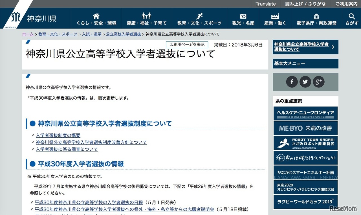Open the 基本大メニュー sidebar panel
361x215 pixels.
coord(305,63)
